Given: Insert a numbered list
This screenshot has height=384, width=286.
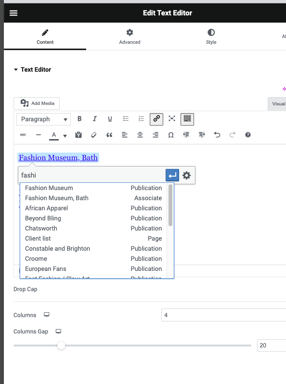Looking at the screenshot, I should (141, 119).
